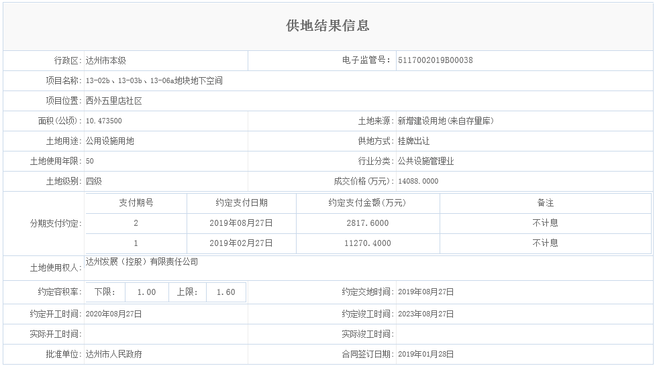Select transaction price 14088.0000
The width and height of the screenshot is (655, 366).
click(418, 181)
